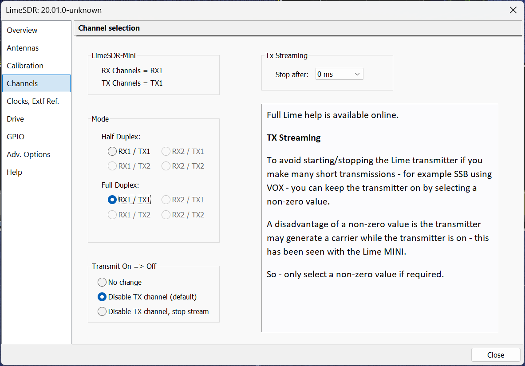This screenshot has height=366, width=525.
Task: Select the Channels sidebar item
Action: click(x=22, y=83)
